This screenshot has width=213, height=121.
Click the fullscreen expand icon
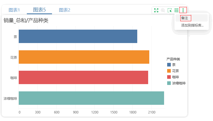156,10
